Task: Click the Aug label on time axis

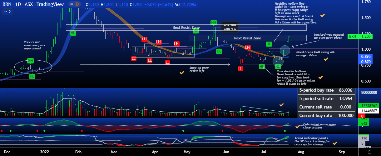Action: click(301, 152)
